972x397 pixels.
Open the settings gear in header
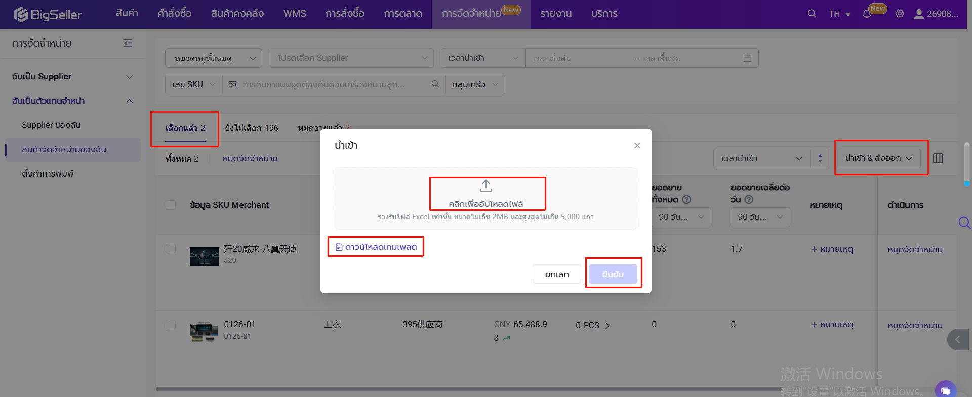tap(900, 14)
